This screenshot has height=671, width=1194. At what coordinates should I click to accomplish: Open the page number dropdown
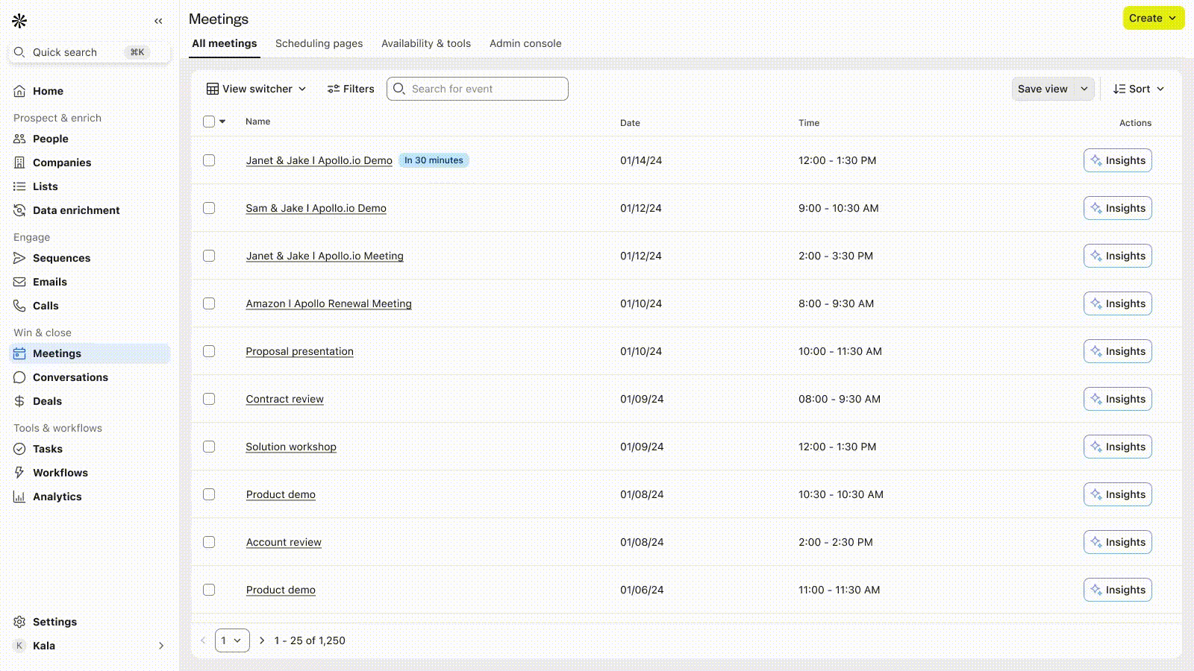[x=232, y=640]
